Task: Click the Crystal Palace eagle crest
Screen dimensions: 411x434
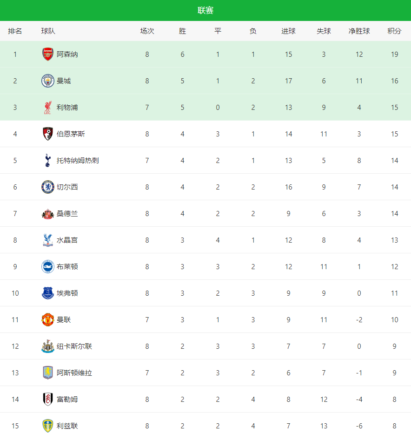Action: [47, 240]
